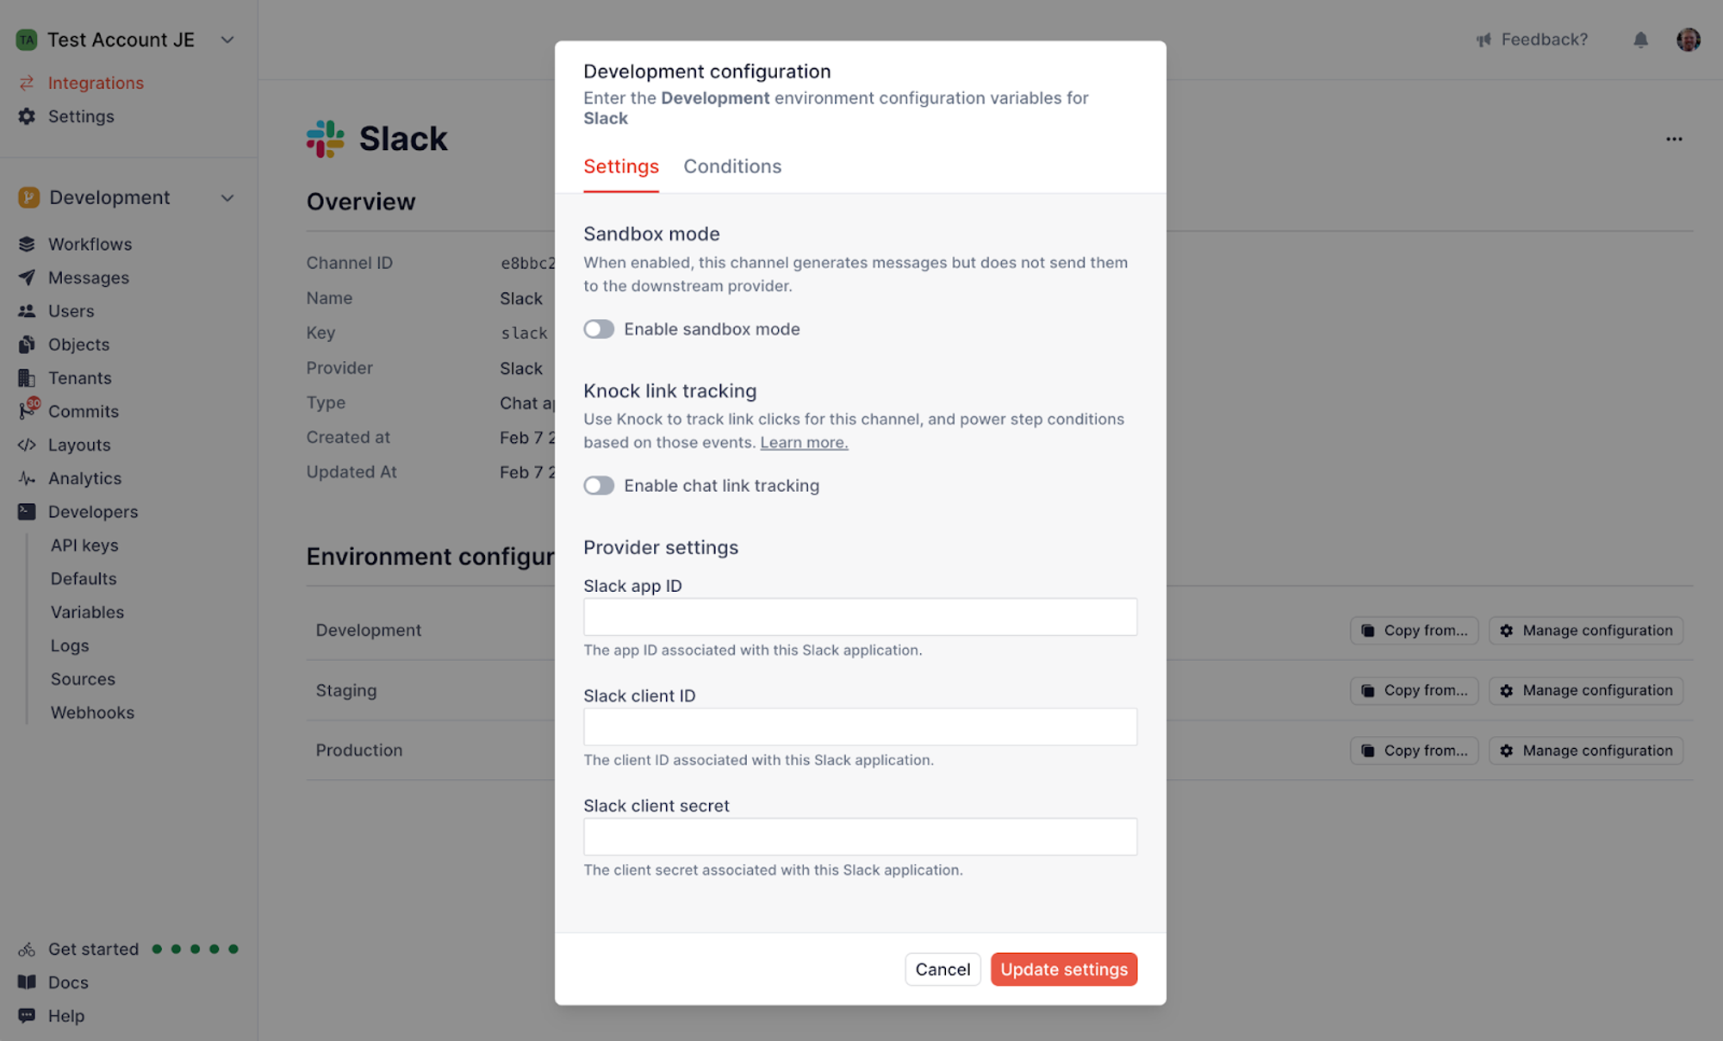This screenshot has width=1723, height=1041.
Task: Open the Commits panel with the badge
Action: (x=84, y=411)
